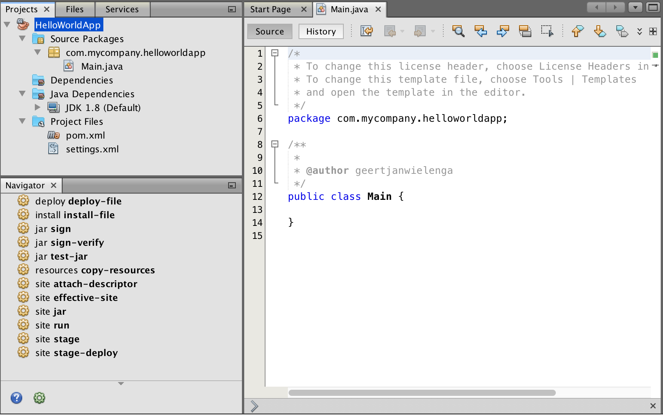Screen dimensions: 663x415
Task: Open the Start Page editor tab
Action: click(270, 9)
